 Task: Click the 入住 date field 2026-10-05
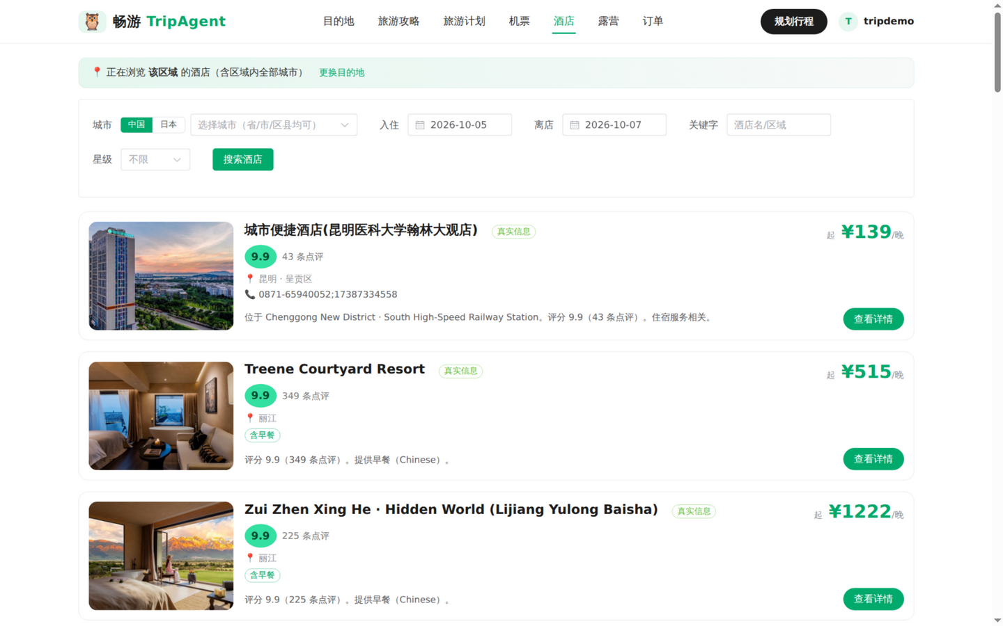click(460, 125)
